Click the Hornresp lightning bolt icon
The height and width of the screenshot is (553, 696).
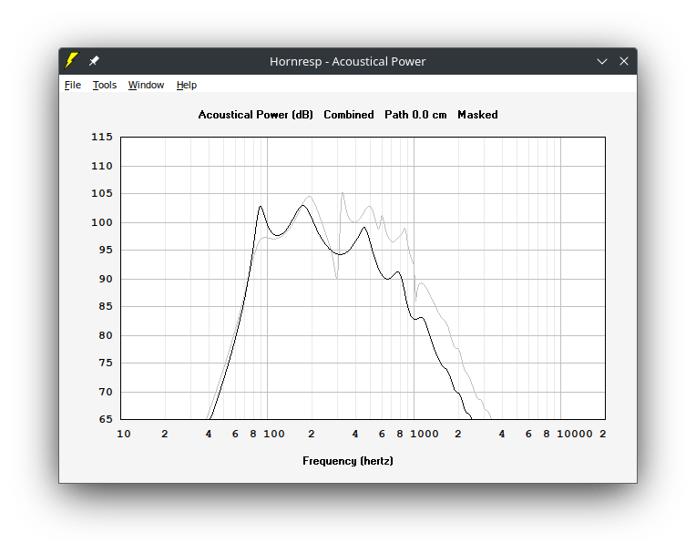(71, 61)
